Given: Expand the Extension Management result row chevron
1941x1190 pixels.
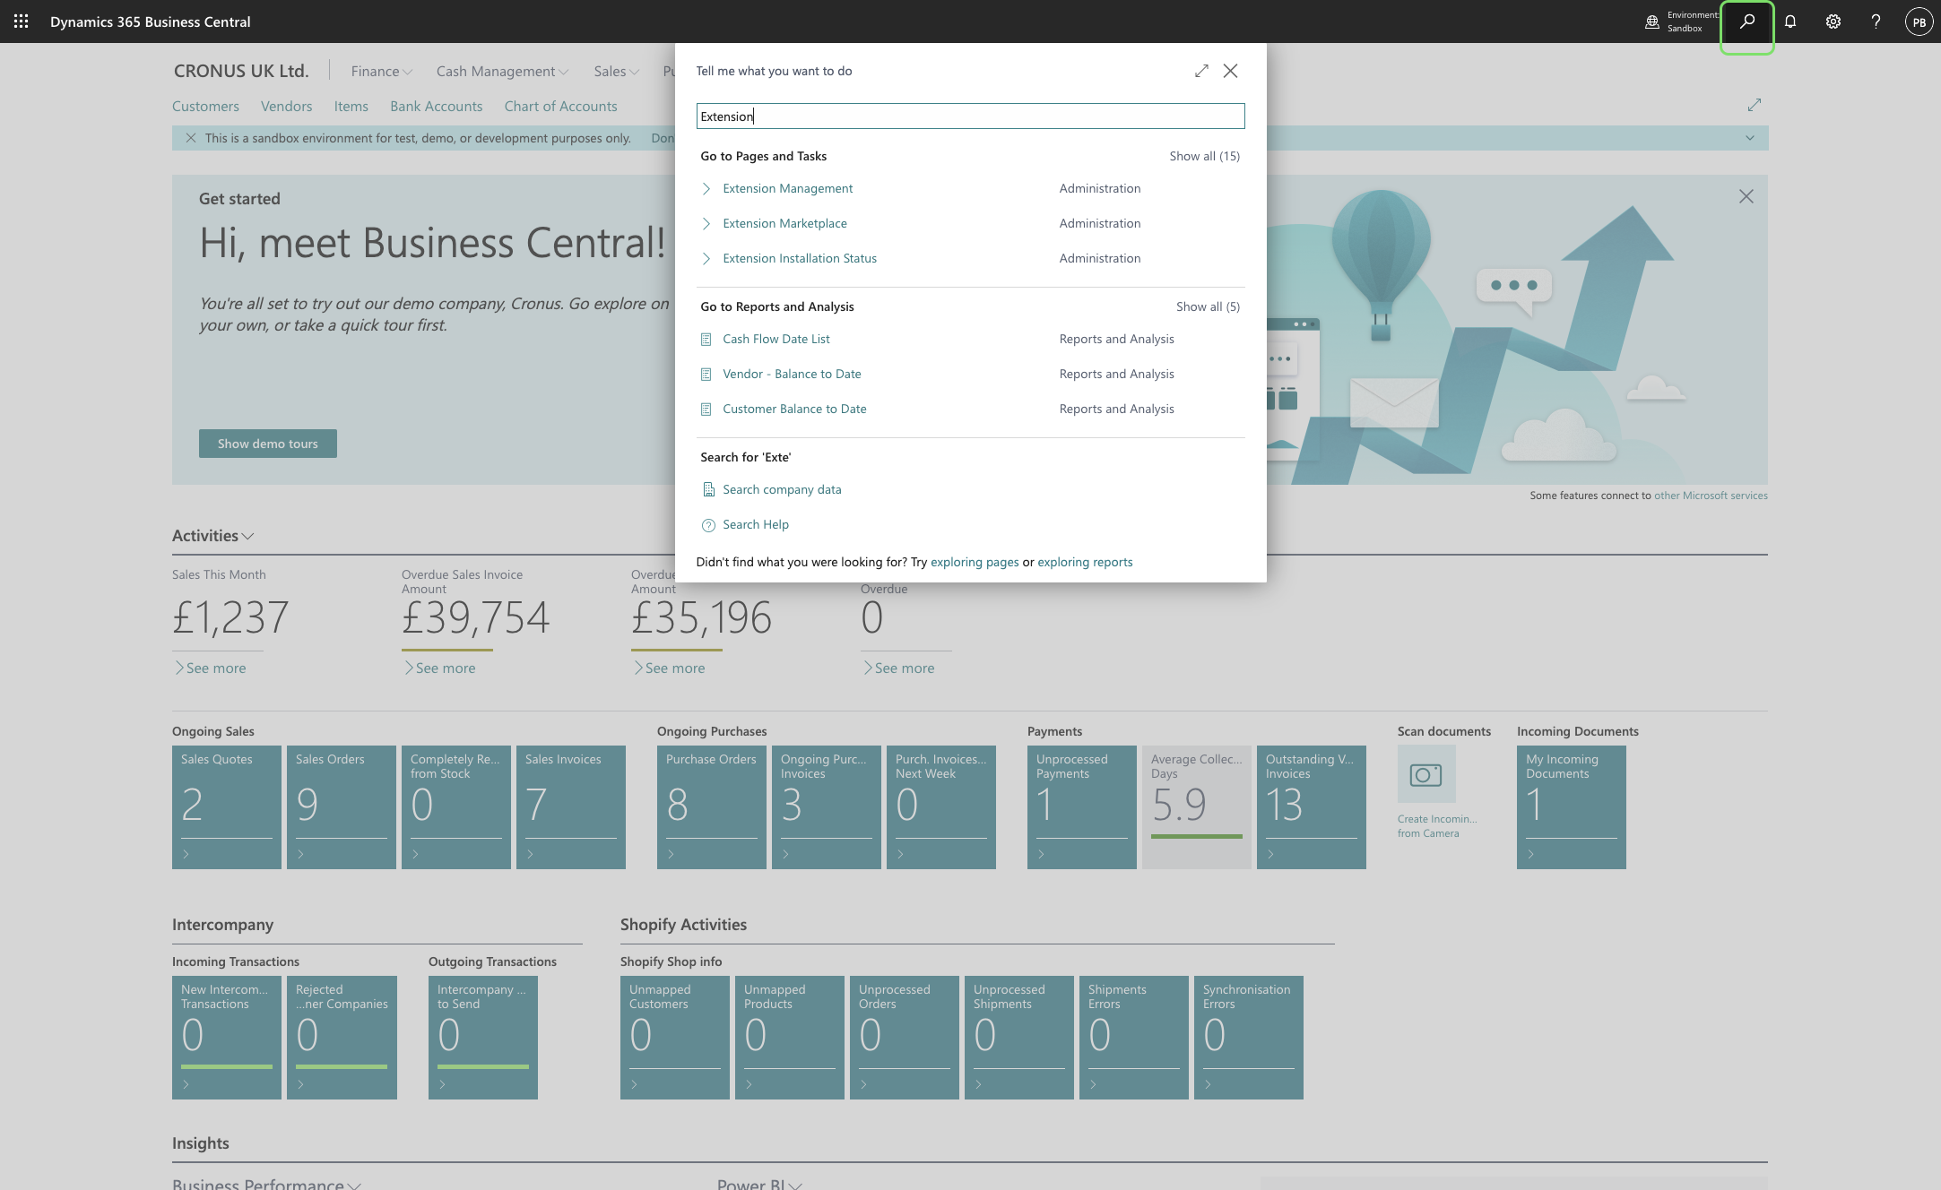Looking at the screenshot, I should pos(706,188).
